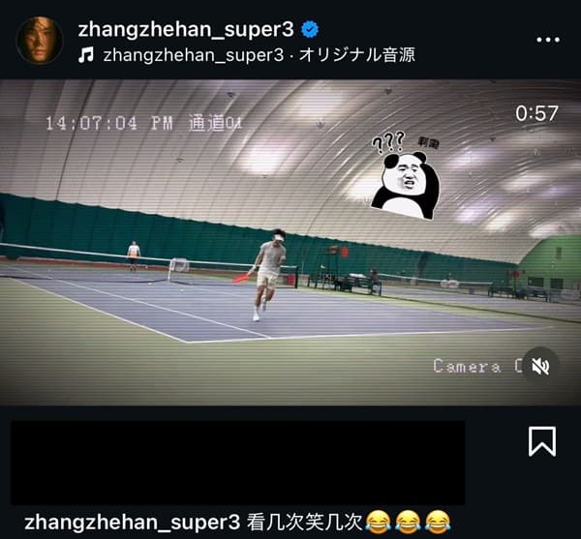Image resolution: width=581 pixels, height=539 pixels.
Task: Click the ??? question marks above the panda
Action: [388, 143]
